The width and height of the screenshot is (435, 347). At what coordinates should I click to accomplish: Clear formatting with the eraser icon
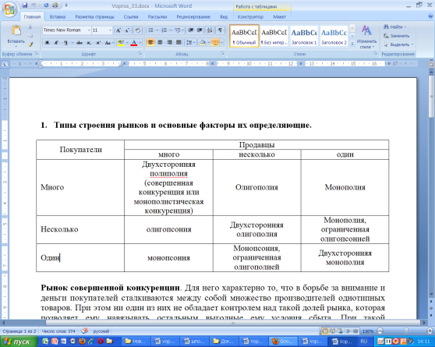pyautogui.click(x=138, y=30)
